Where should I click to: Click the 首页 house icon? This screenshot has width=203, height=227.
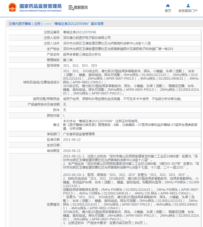(168, 6)
